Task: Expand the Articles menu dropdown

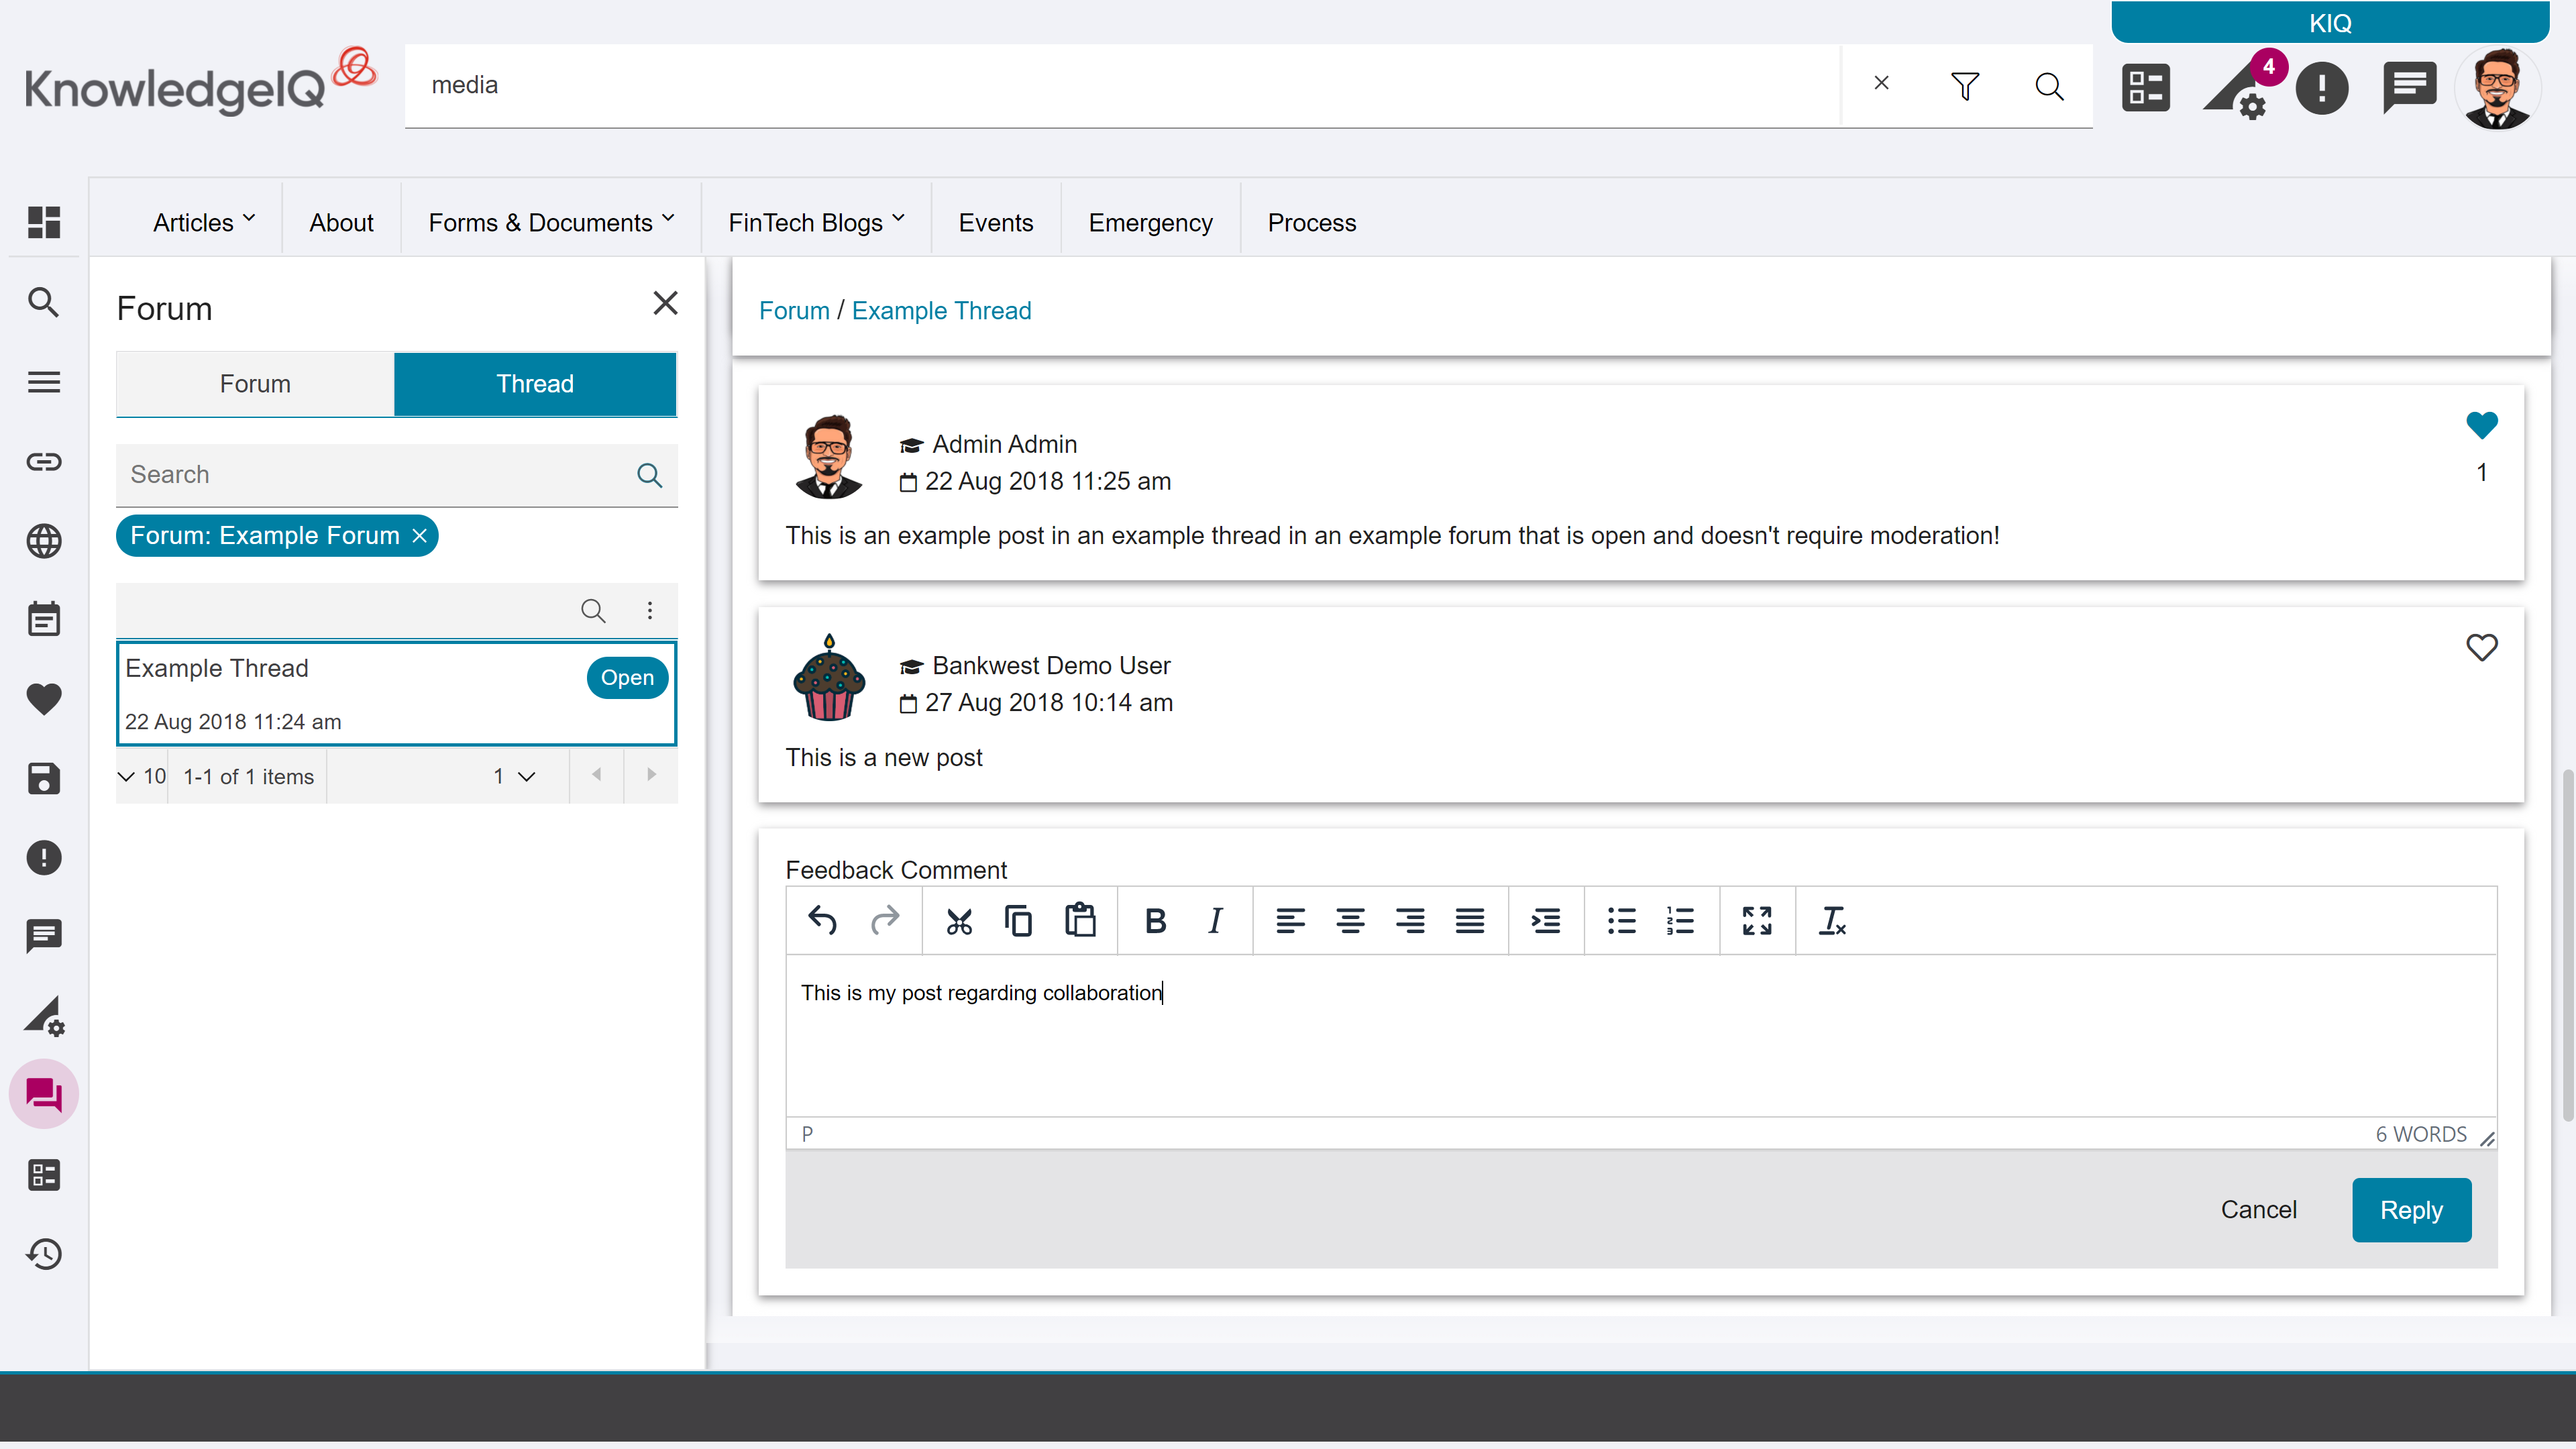Action: pos(204,222)
